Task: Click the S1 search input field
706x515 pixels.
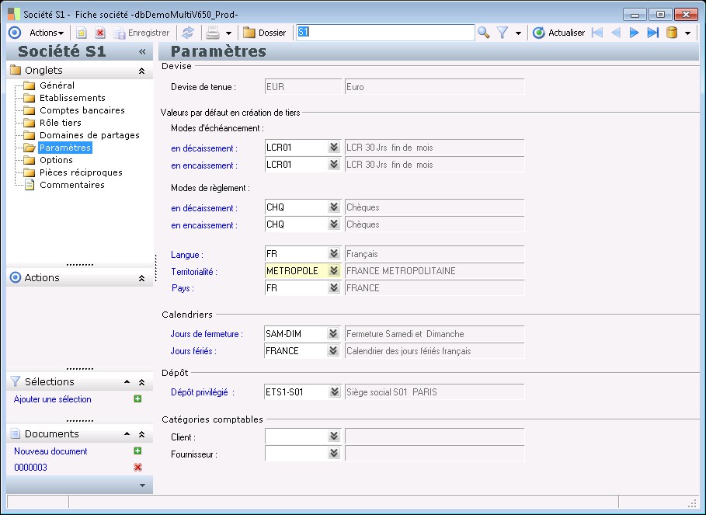Action: point(384,33)
